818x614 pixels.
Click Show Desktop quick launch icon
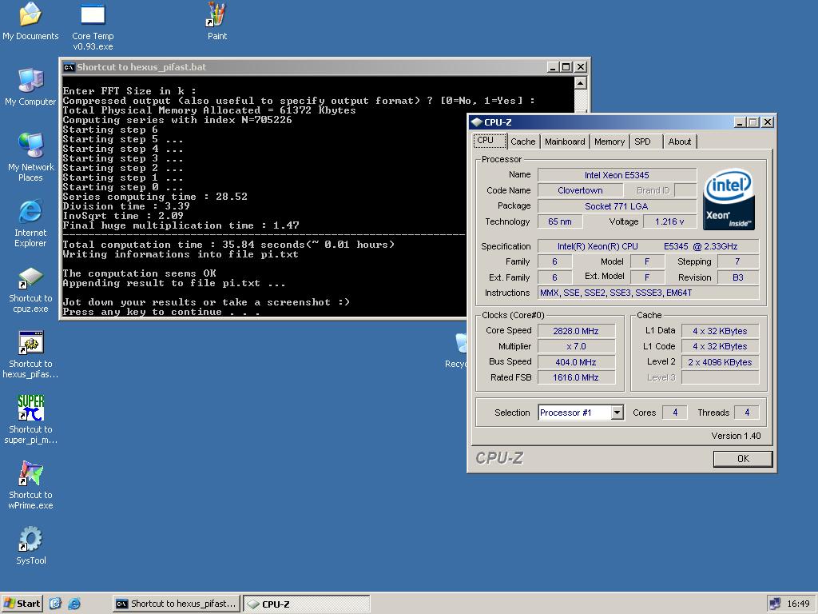[56, 604]
